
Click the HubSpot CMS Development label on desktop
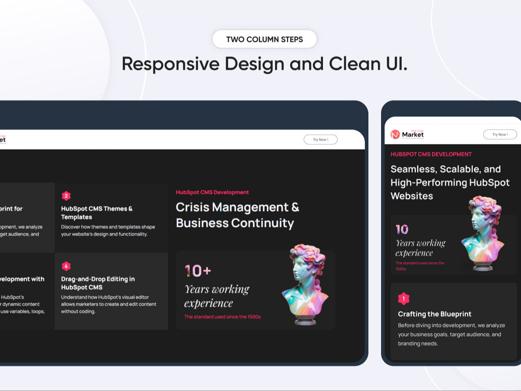(212, 192)
